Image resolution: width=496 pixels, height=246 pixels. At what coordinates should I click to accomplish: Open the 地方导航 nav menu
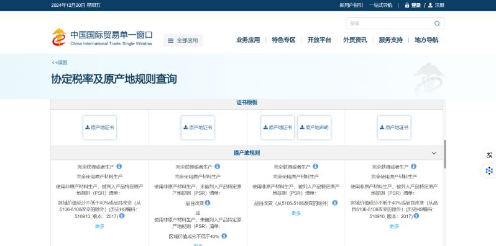click(426, 40)
